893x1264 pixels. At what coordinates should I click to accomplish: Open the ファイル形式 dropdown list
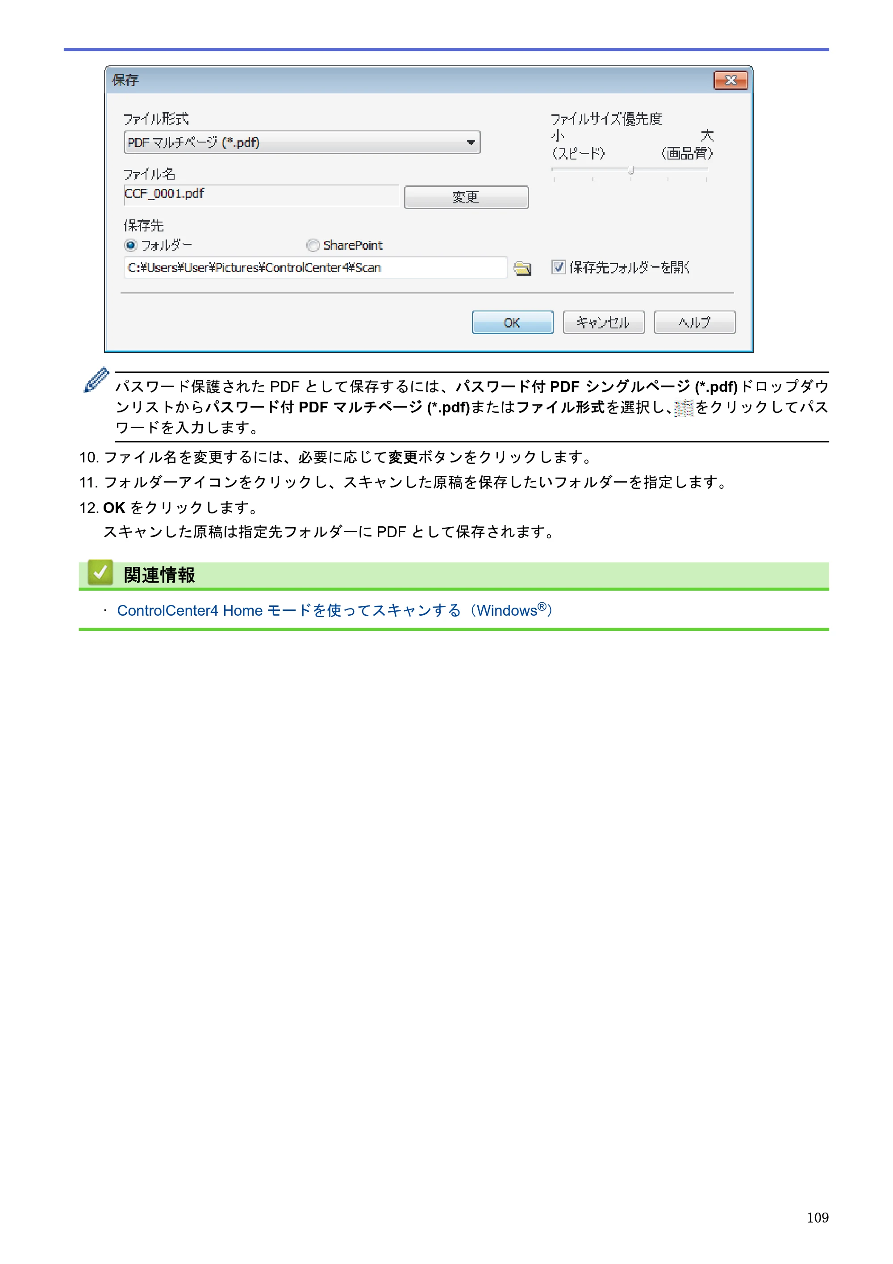[302, 143]
